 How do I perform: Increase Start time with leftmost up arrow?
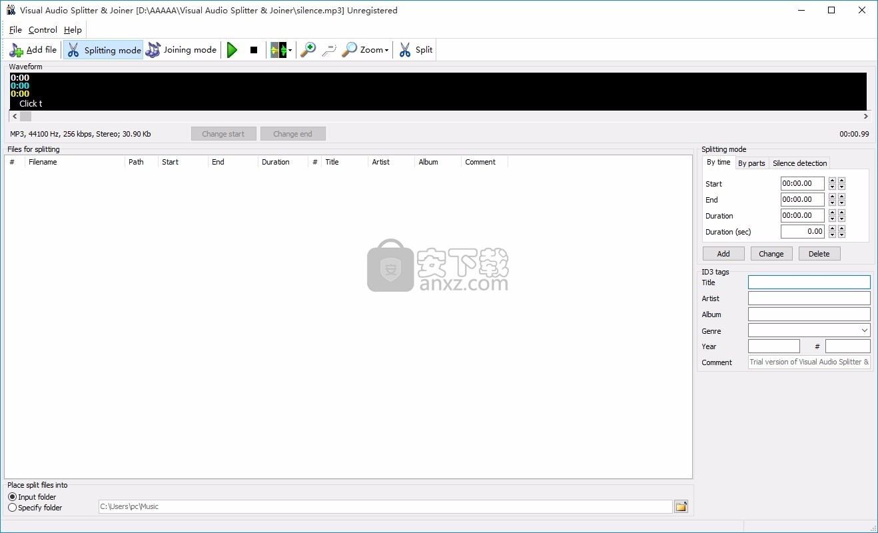(832, 181)
